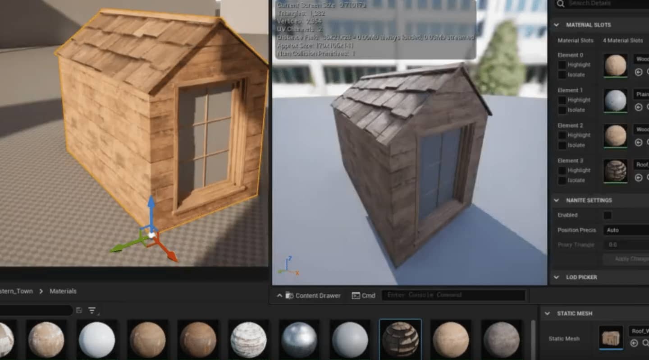Enable Highlight checkbox for Element 0
The image size is (649, 360).
pos(562,65)
